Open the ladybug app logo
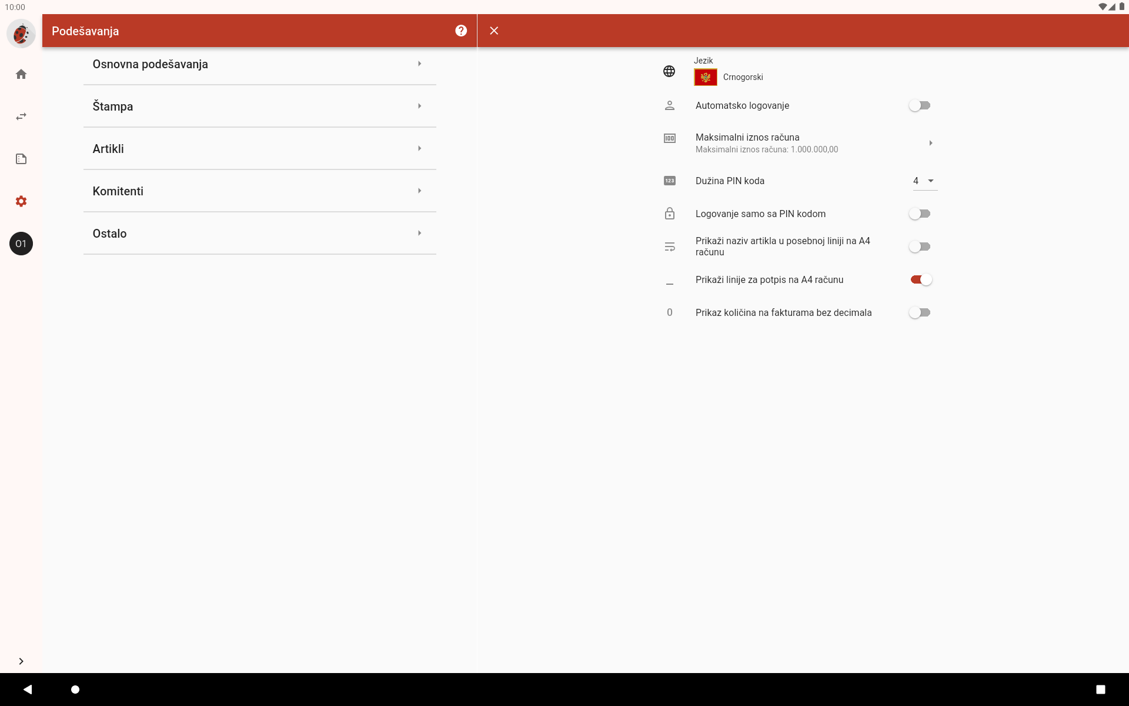The image size is (1129, 706). coord(21,34)
